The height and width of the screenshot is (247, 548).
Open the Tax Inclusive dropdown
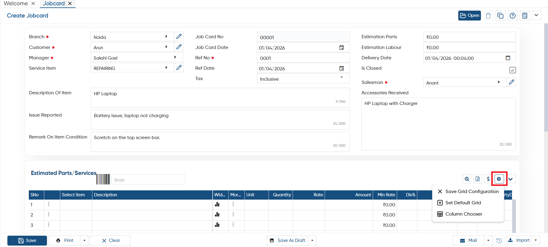303,79
